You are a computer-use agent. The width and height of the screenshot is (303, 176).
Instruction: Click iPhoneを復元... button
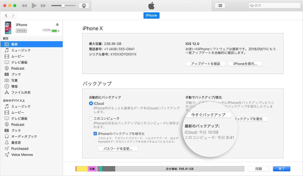click(245, 64)
